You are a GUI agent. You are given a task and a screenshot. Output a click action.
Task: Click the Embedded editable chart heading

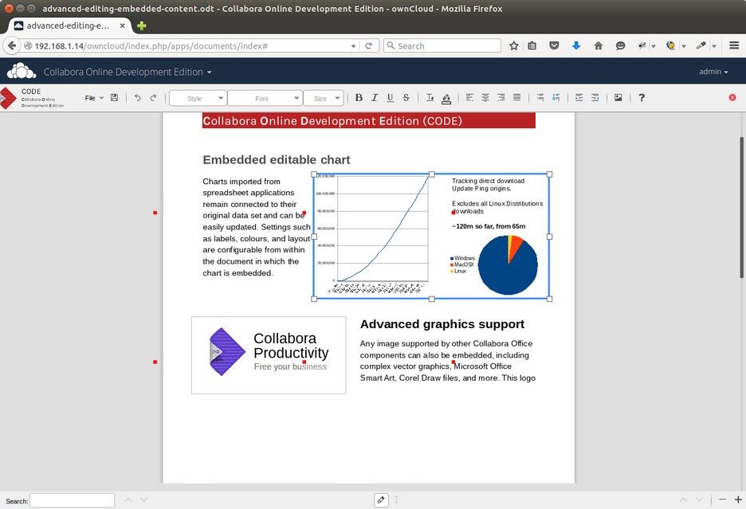click(x=277, y=160)
